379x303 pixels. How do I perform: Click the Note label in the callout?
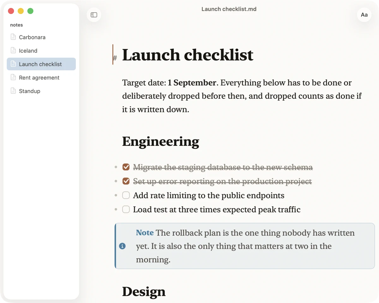click(x=145, y=233)
